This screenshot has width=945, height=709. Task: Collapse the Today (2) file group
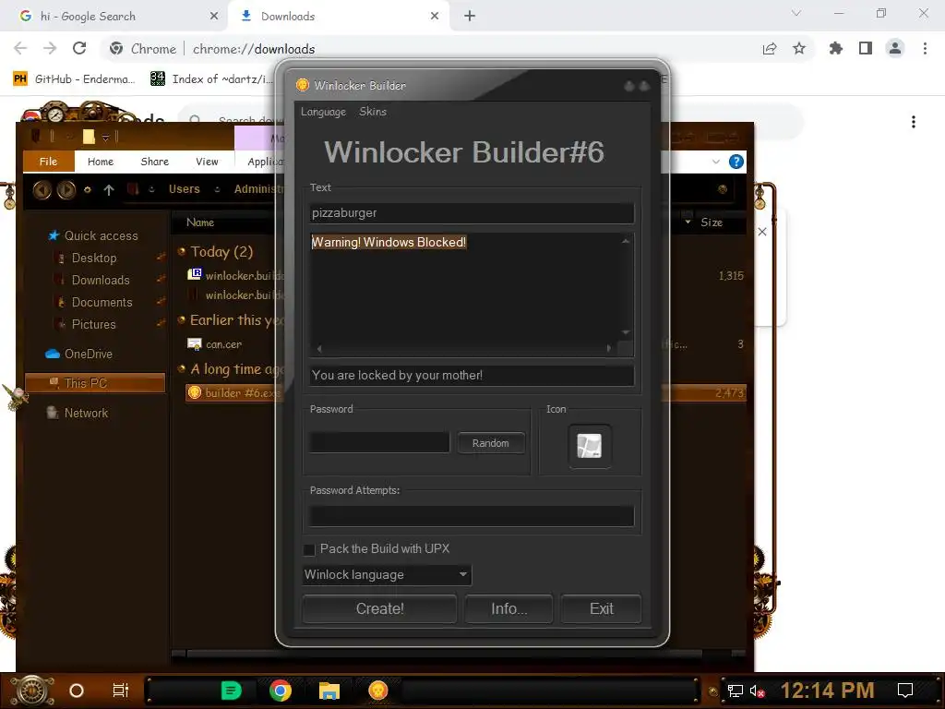182,251
